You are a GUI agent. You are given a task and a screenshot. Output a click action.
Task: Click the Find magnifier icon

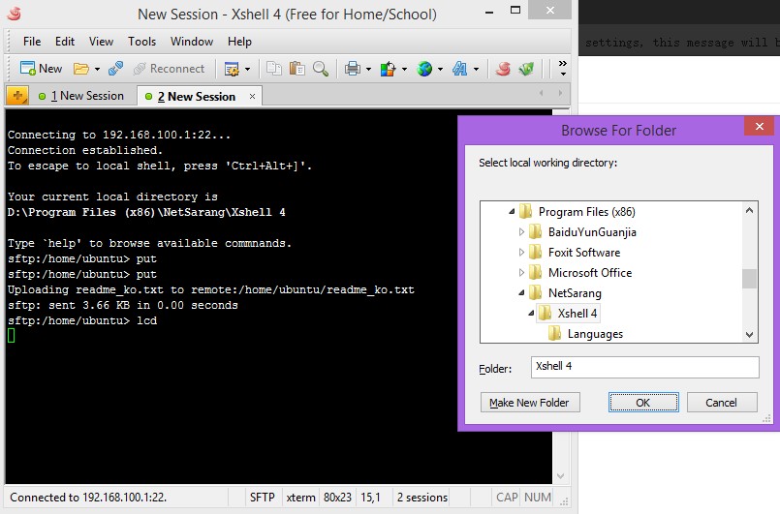pyautogui.click(x=321, y=69)
